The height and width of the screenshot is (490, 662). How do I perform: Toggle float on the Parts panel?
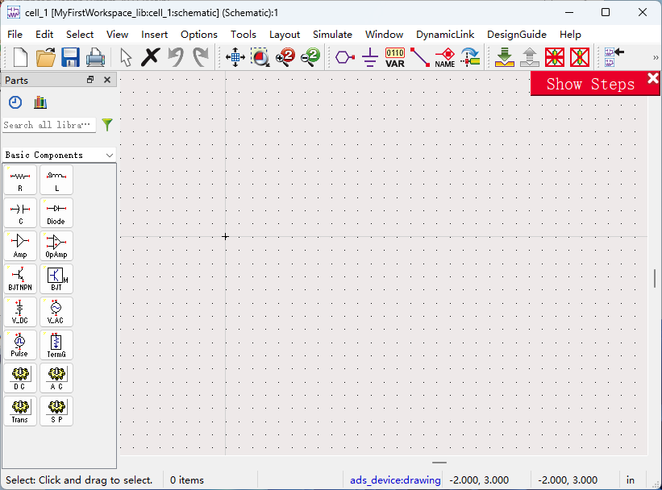point(90,80)
